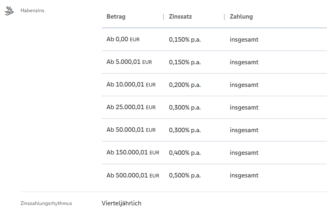Click the 0,150% p.a. rate for Ab 0,00 EUR
Viewport: 327px width, 211px height.
click(x=185, y=40)
